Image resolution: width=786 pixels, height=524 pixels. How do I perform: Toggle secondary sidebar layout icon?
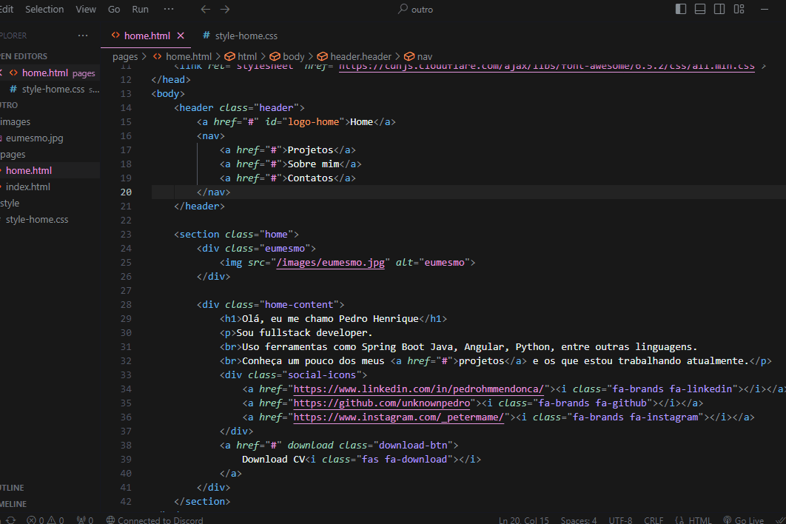coord(719,9)
